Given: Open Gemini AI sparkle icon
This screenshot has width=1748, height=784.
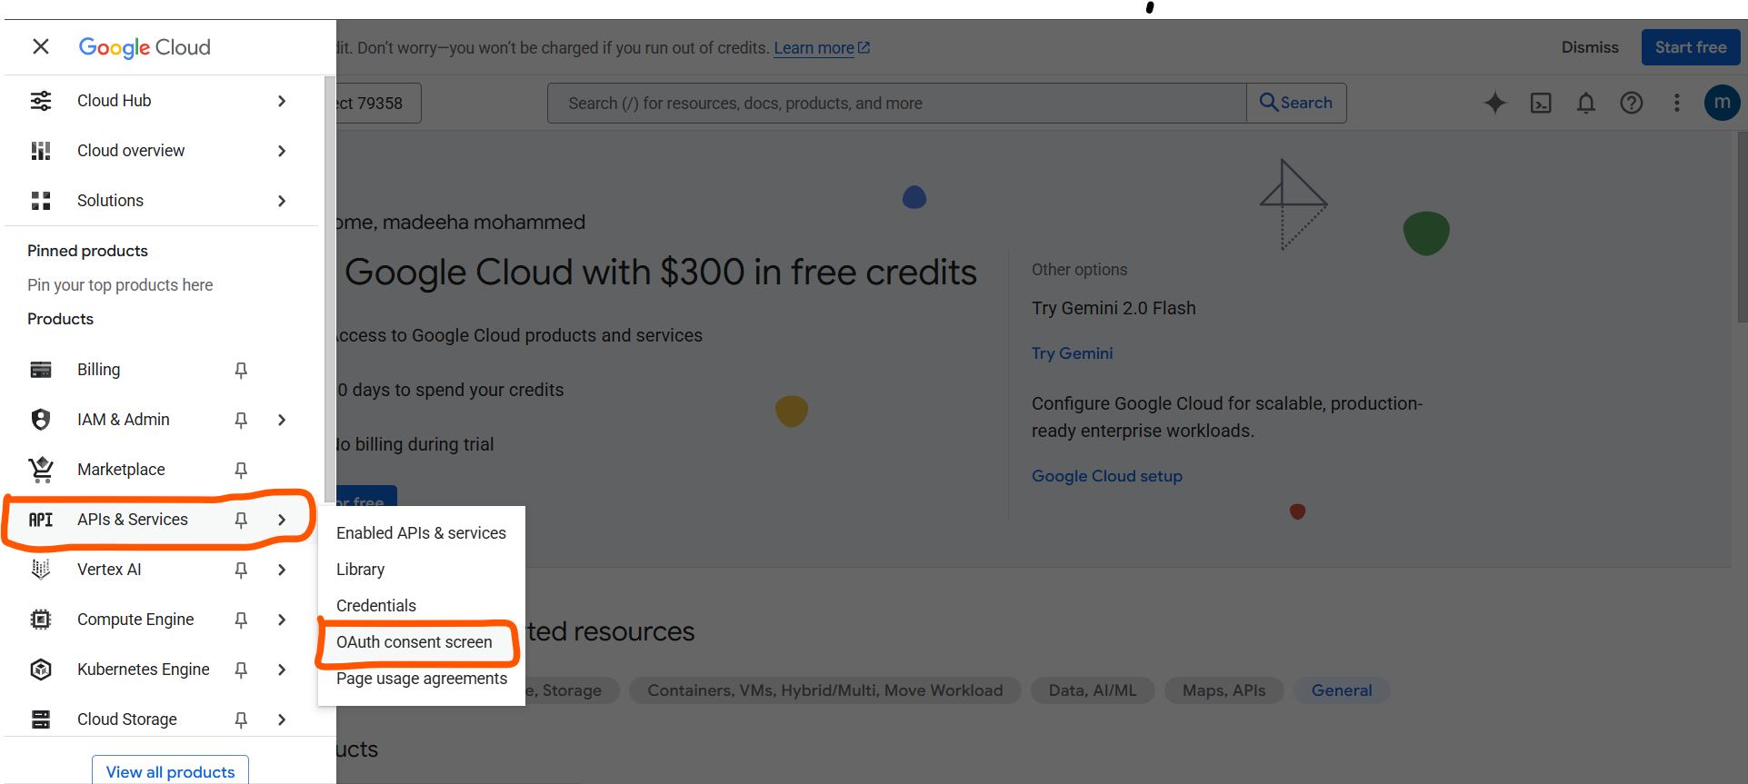Looking at the screenshot, I should (x=1494, y=103).
